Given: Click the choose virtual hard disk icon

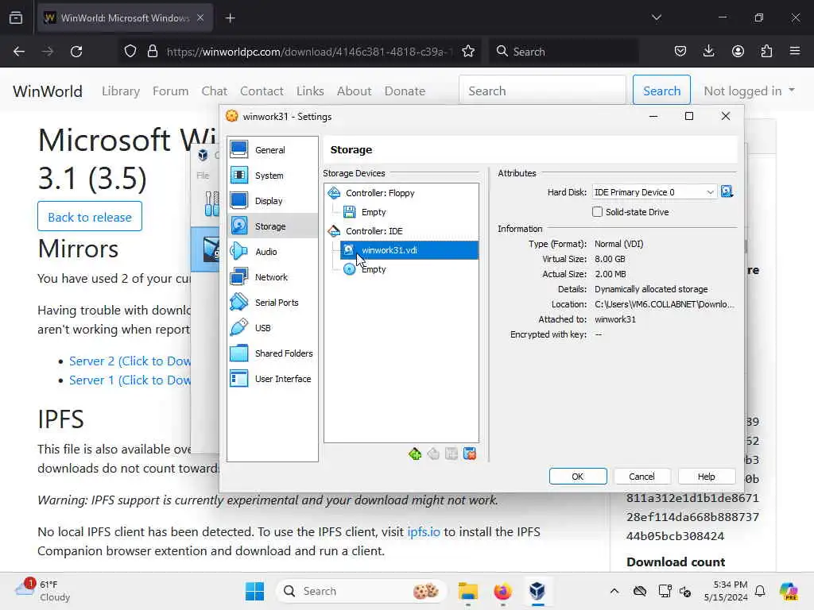Looking at the screenshot, I should tap(727, 192).
